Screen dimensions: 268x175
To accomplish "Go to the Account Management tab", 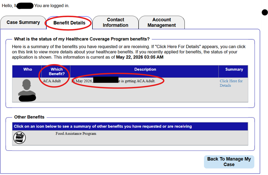I will pos(162,22).
